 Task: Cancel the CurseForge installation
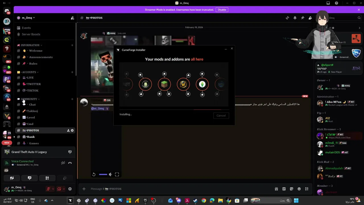(221, 116)
